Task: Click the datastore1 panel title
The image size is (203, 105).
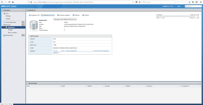Action: [x=32, y=10]
